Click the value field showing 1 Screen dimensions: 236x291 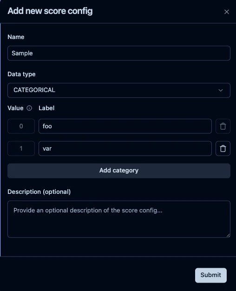[x=21, y=148]
